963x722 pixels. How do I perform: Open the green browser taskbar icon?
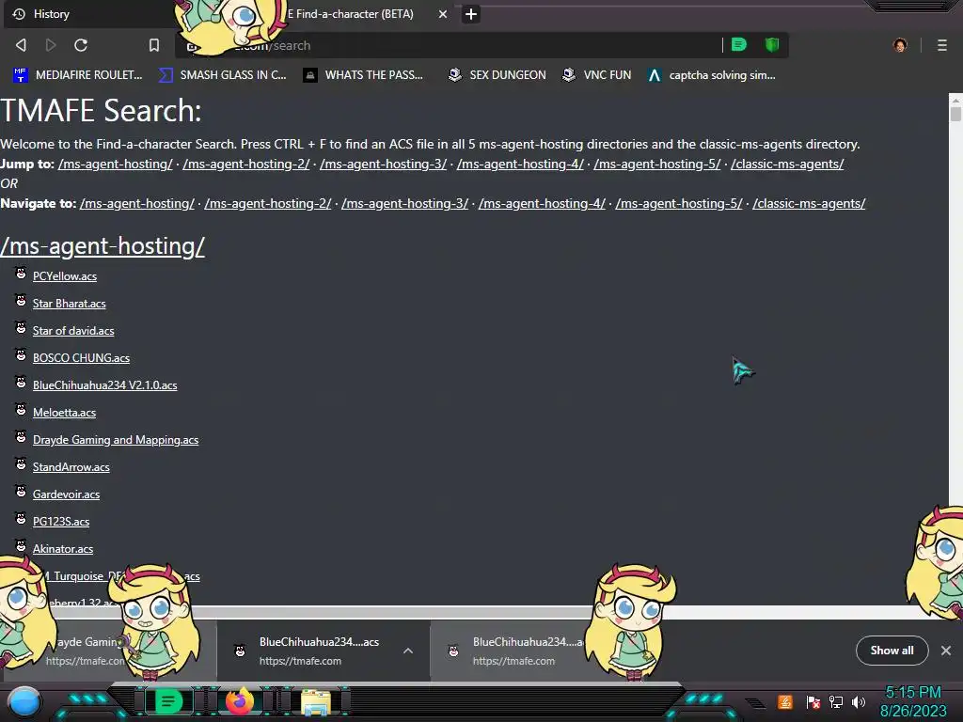(x=167, y=701)
